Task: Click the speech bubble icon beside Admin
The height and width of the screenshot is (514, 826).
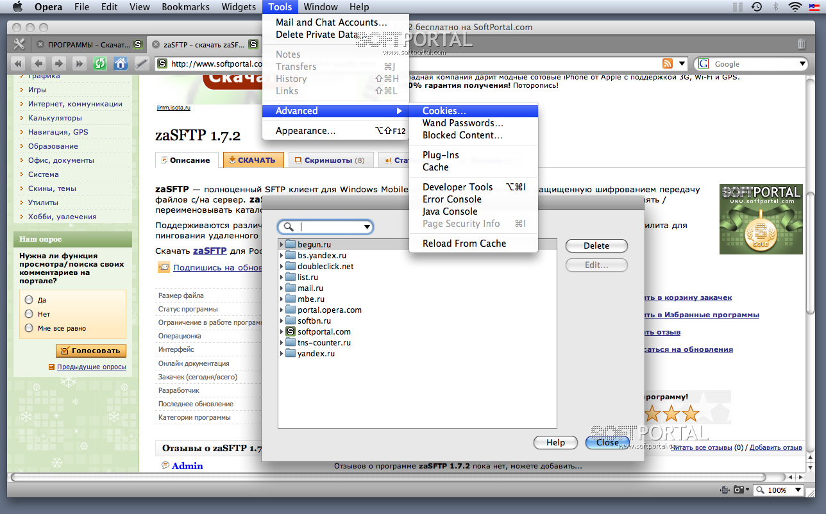Action: (165, 465)
